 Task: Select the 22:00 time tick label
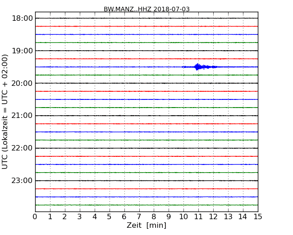click(x=22, y=148)
